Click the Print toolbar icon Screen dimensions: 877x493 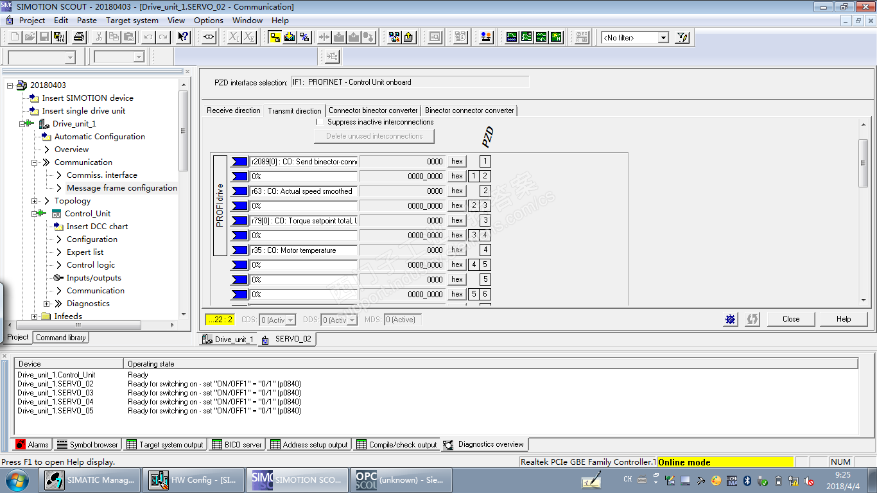(79, 37)
